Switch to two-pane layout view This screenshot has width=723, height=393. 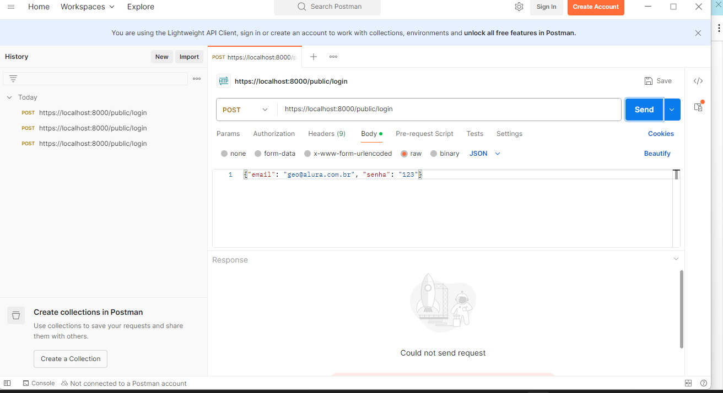[688, 383]
